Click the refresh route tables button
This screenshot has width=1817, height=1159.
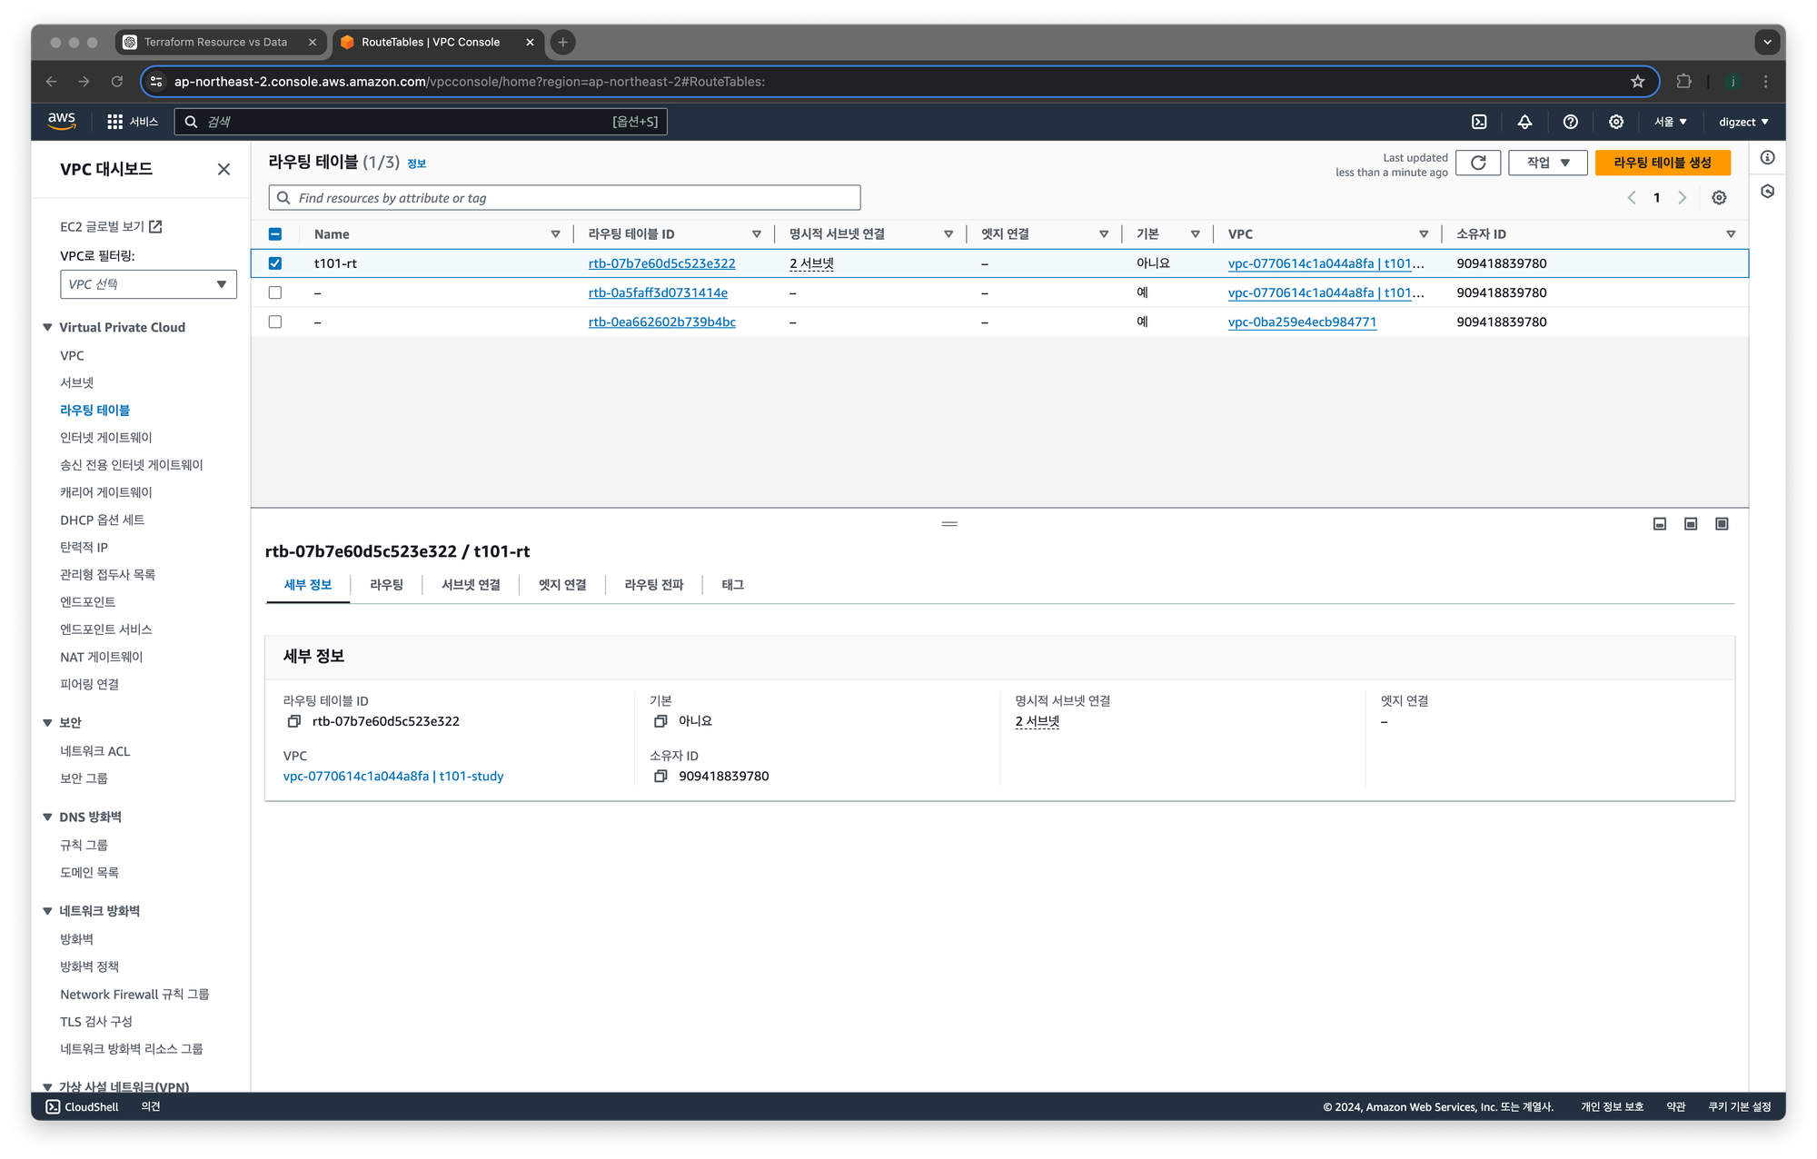coord(1477,163)
